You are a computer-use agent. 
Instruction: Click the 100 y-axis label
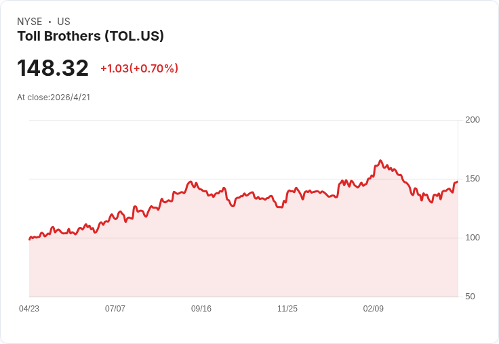[x=473, y=238]
